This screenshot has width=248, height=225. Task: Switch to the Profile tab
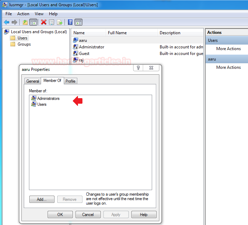point(70,81)
